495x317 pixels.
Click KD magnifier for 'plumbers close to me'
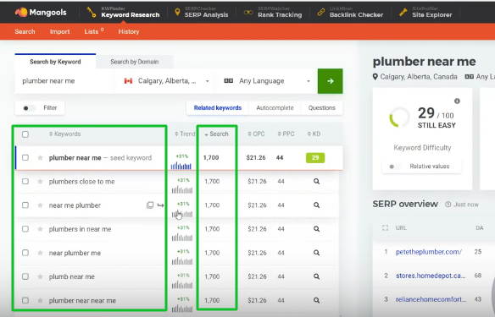coord(316,181)
